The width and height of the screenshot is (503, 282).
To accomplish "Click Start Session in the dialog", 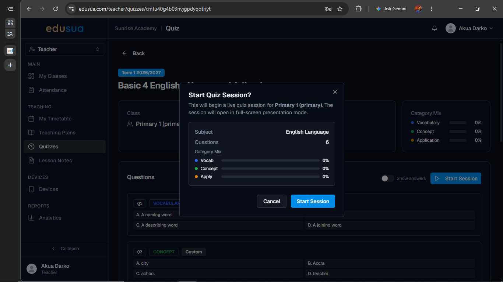I will coord(313,201).
